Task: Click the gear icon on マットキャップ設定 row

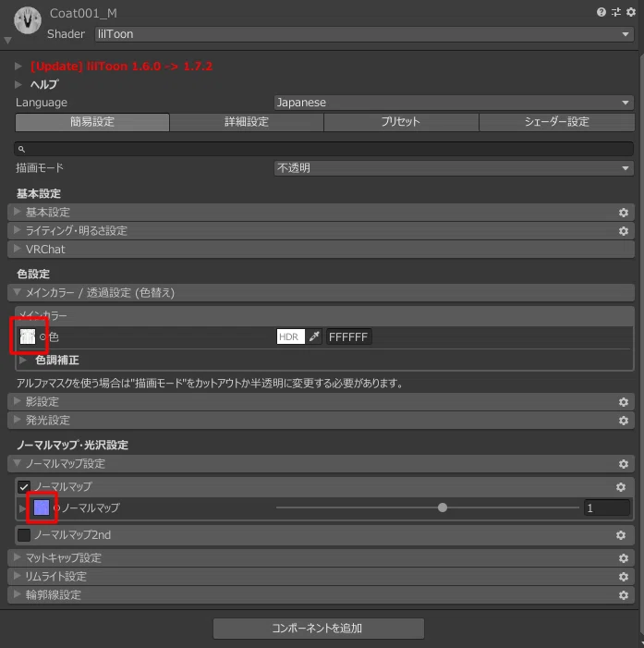Action: (624, 558)
